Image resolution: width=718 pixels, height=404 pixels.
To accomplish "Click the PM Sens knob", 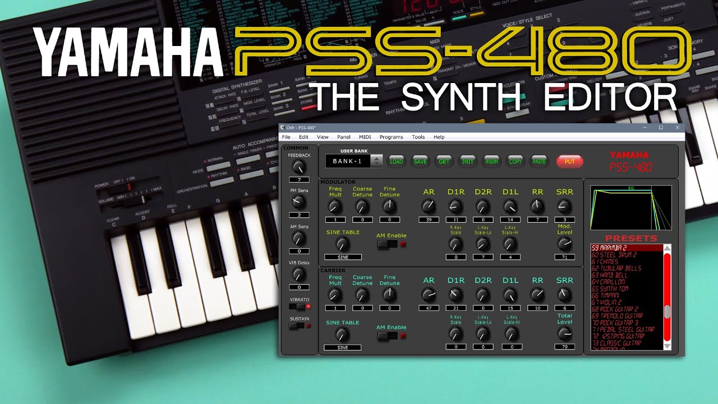I will point(299,202).
